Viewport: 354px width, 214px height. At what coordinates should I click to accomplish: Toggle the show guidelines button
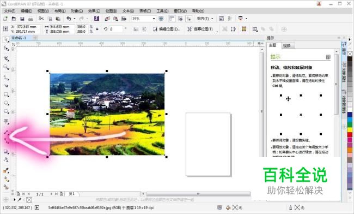(x=189, y=19)
